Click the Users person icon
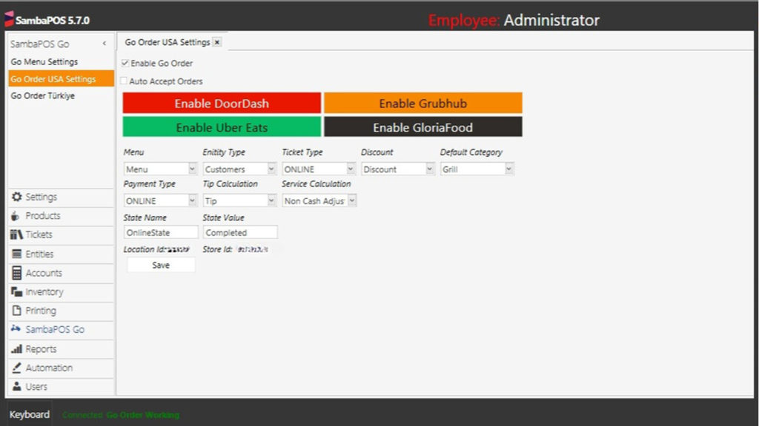Image resolution: width=759 pixels, height=426 pixels. 16,387
